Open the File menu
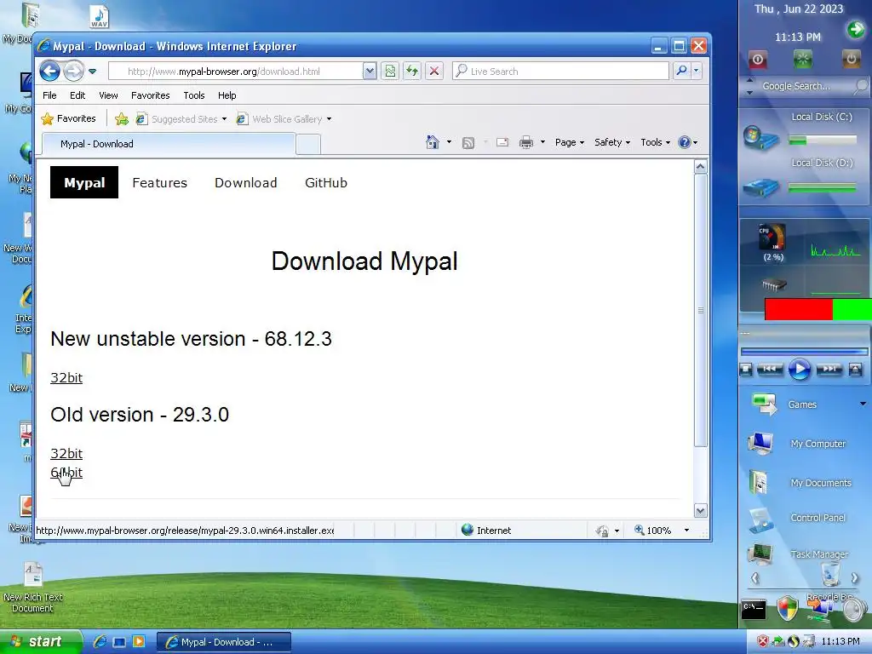This screenshot has height=654, width=872. 49,95
